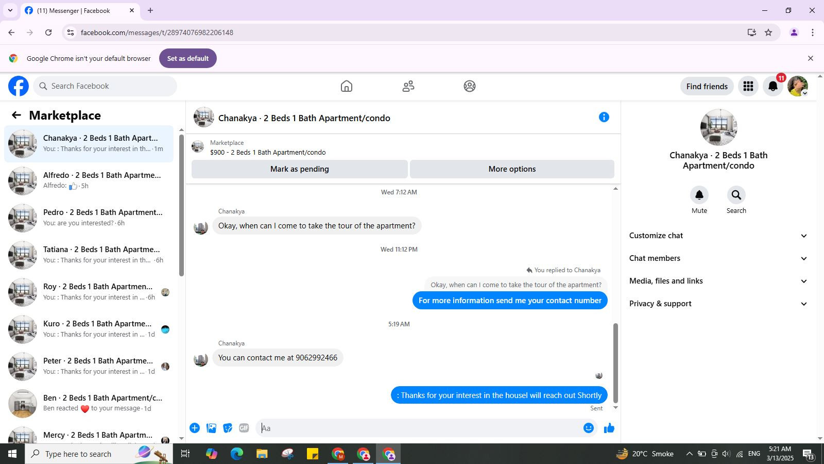Open the account profile picture menu
This screenshot has width=824, height=464.
click(x=798, y=86)
